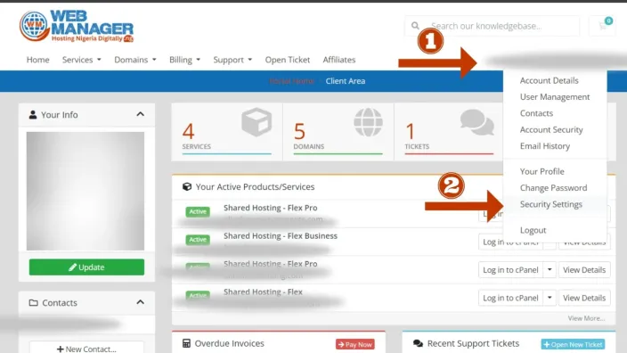Click Active badge for Shared Hosting - Flex Business

pos(198,239)
